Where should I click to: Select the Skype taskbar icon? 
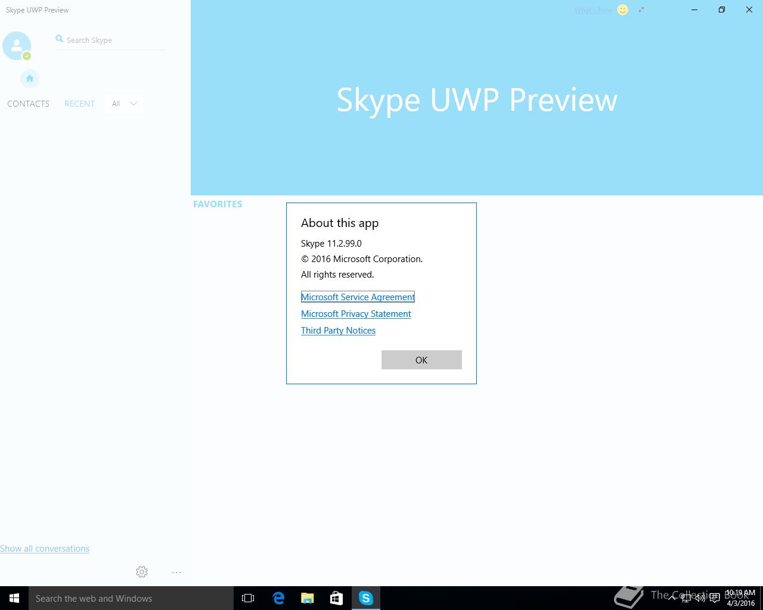pos(366,598)
